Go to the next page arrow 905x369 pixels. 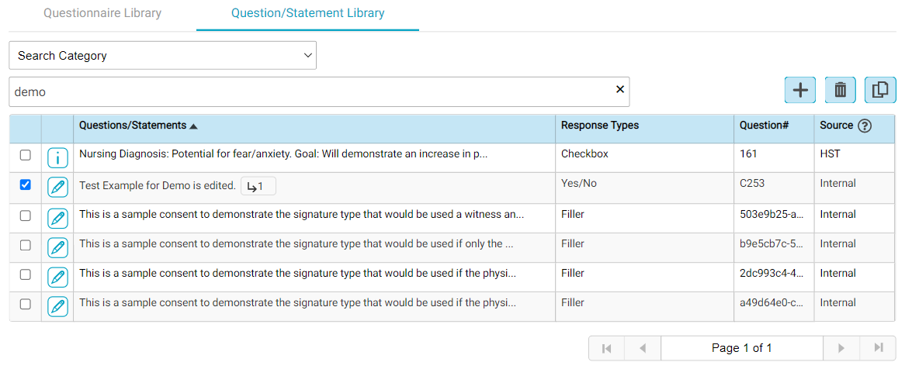click(x=841, y=348)
